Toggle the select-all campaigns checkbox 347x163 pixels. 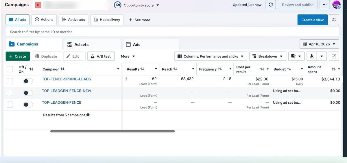tap(10, 69)
